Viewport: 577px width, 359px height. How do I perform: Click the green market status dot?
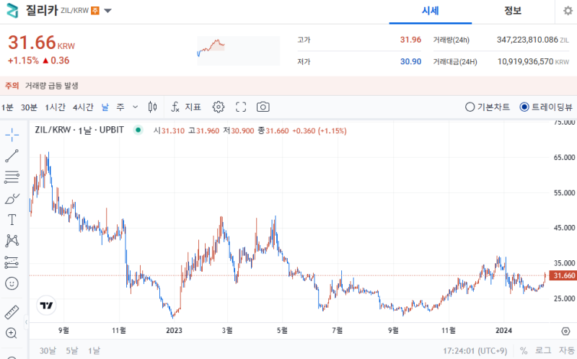click(138, 130)
